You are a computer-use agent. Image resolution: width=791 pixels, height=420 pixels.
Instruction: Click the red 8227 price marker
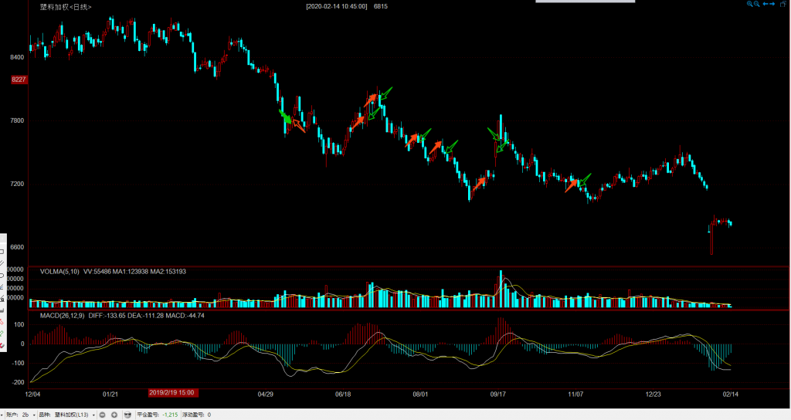click(19, 80)
